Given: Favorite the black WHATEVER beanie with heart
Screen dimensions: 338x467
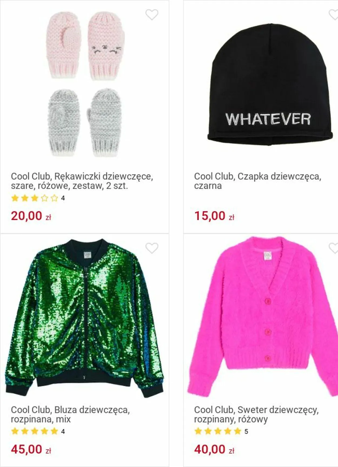Looking at the screenshot, I should (333, 15).
